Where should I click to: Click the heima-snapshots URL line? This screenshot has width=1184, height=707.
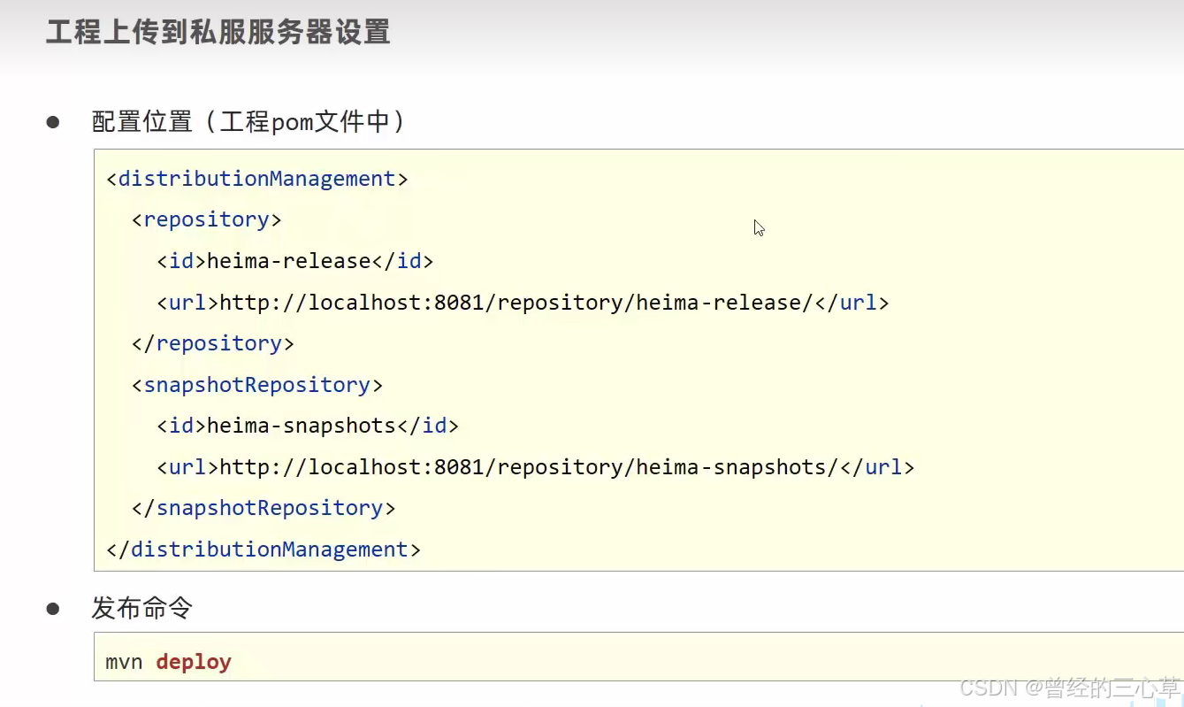[x=536, y=467]
